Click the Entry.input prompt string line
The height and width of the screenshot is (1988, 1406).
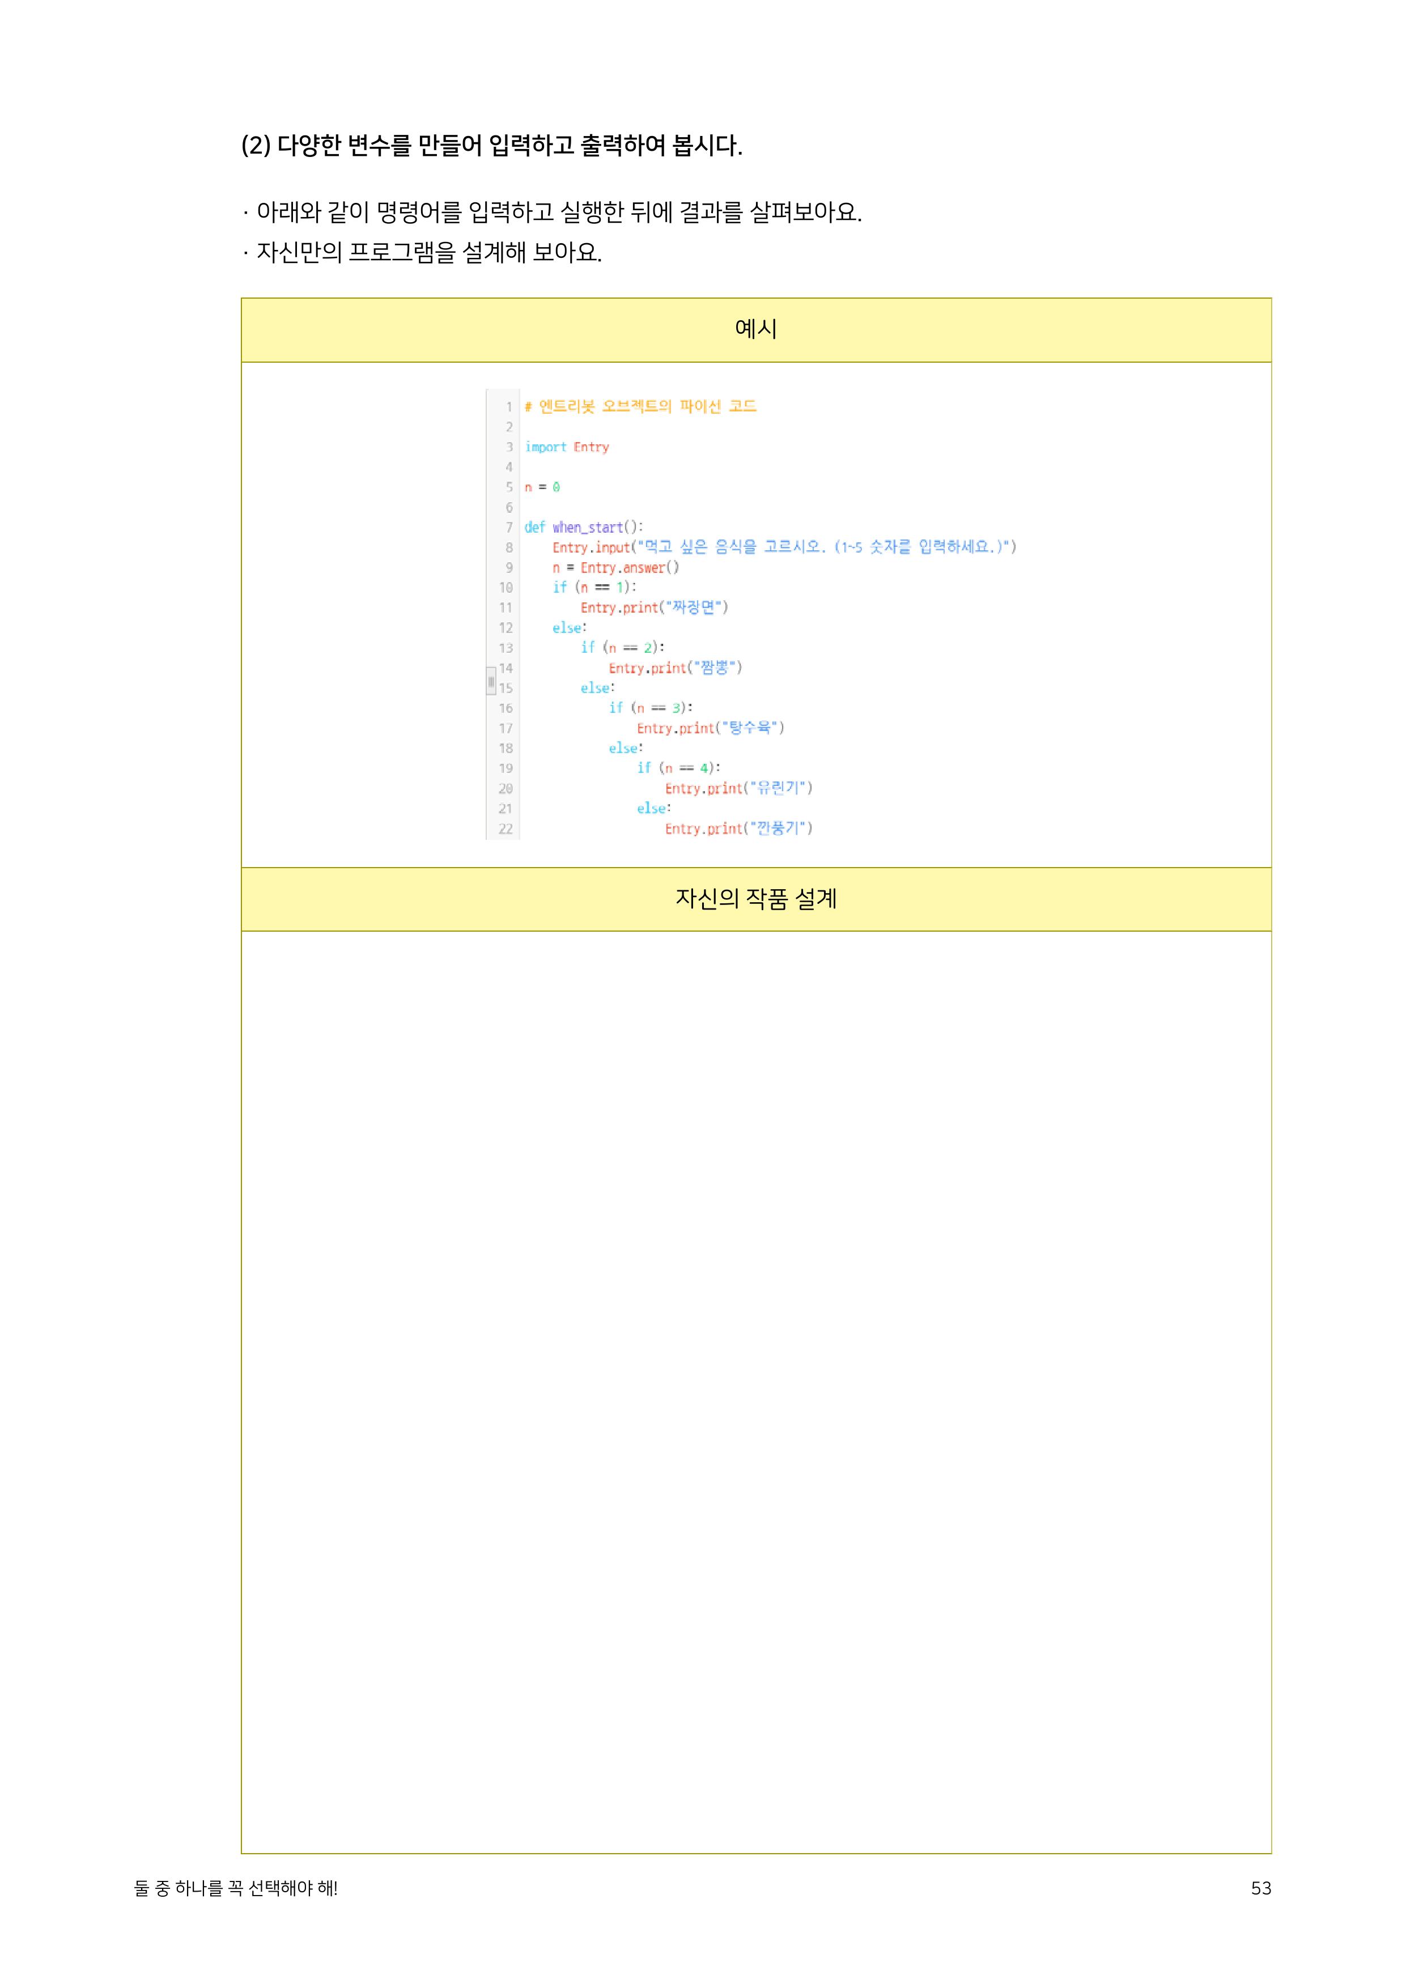point(784,547)
